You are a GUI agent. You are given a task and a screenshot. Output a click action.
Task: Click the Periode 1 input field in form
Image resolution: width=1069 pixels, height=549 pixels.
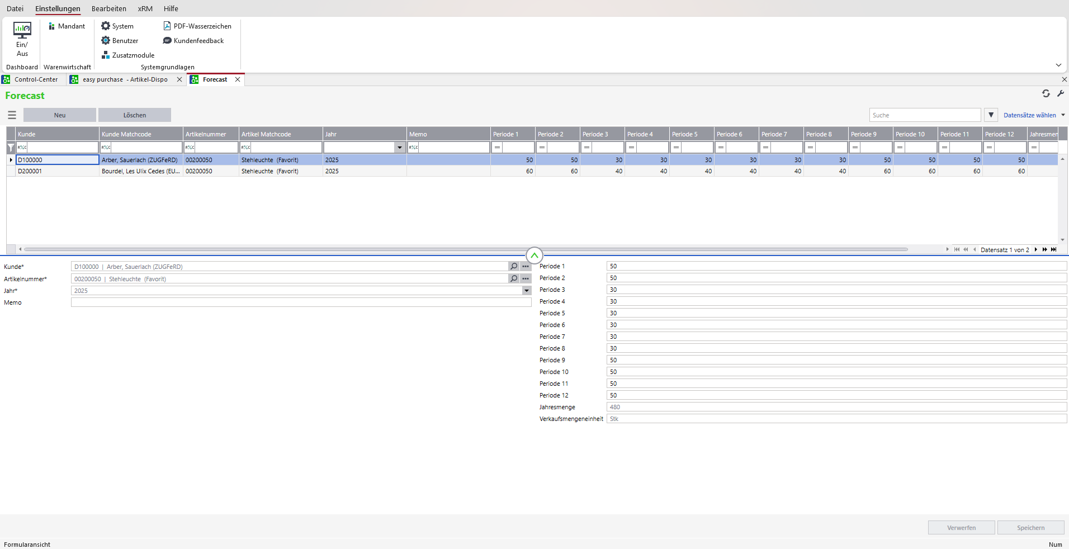837,266
